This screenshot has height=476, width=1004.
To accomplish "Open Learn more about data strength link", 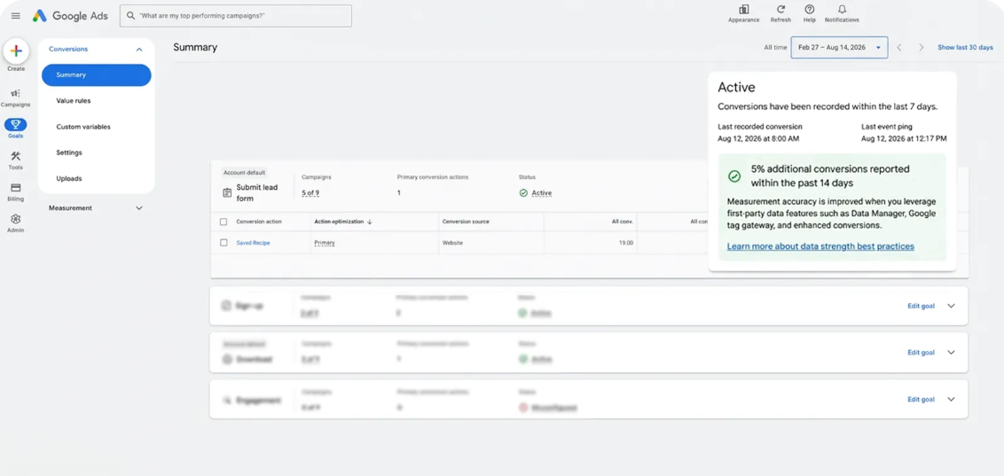I will pos(820,246).
